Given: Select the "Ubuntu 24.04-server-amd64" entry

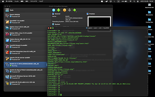Looking at the screenshot, I should pyautogui.click(x=20, y=58).
